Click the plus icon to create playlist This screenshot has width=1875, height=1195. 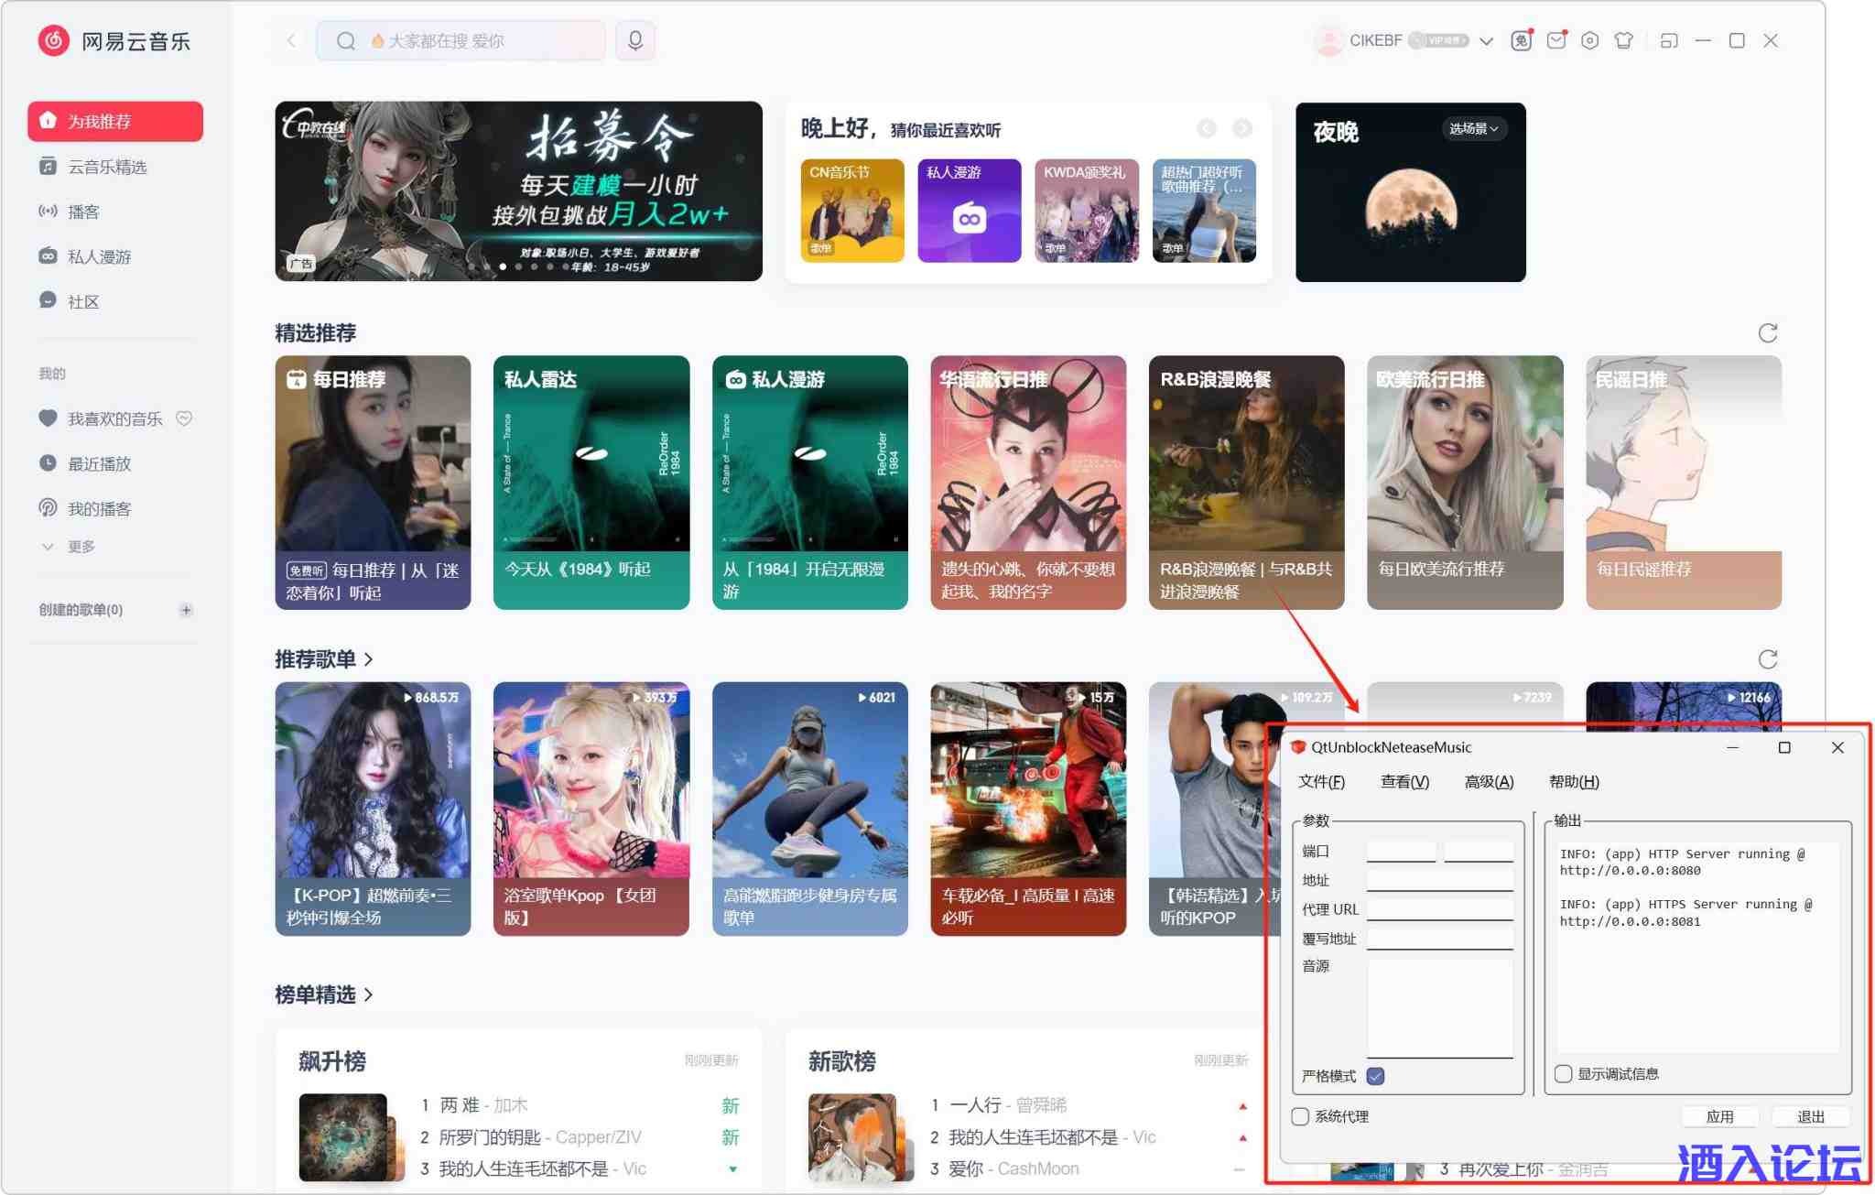186,610
